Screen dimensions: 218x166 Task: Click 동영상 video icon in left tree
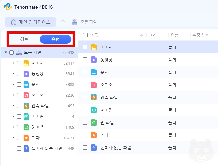point(26,74)
